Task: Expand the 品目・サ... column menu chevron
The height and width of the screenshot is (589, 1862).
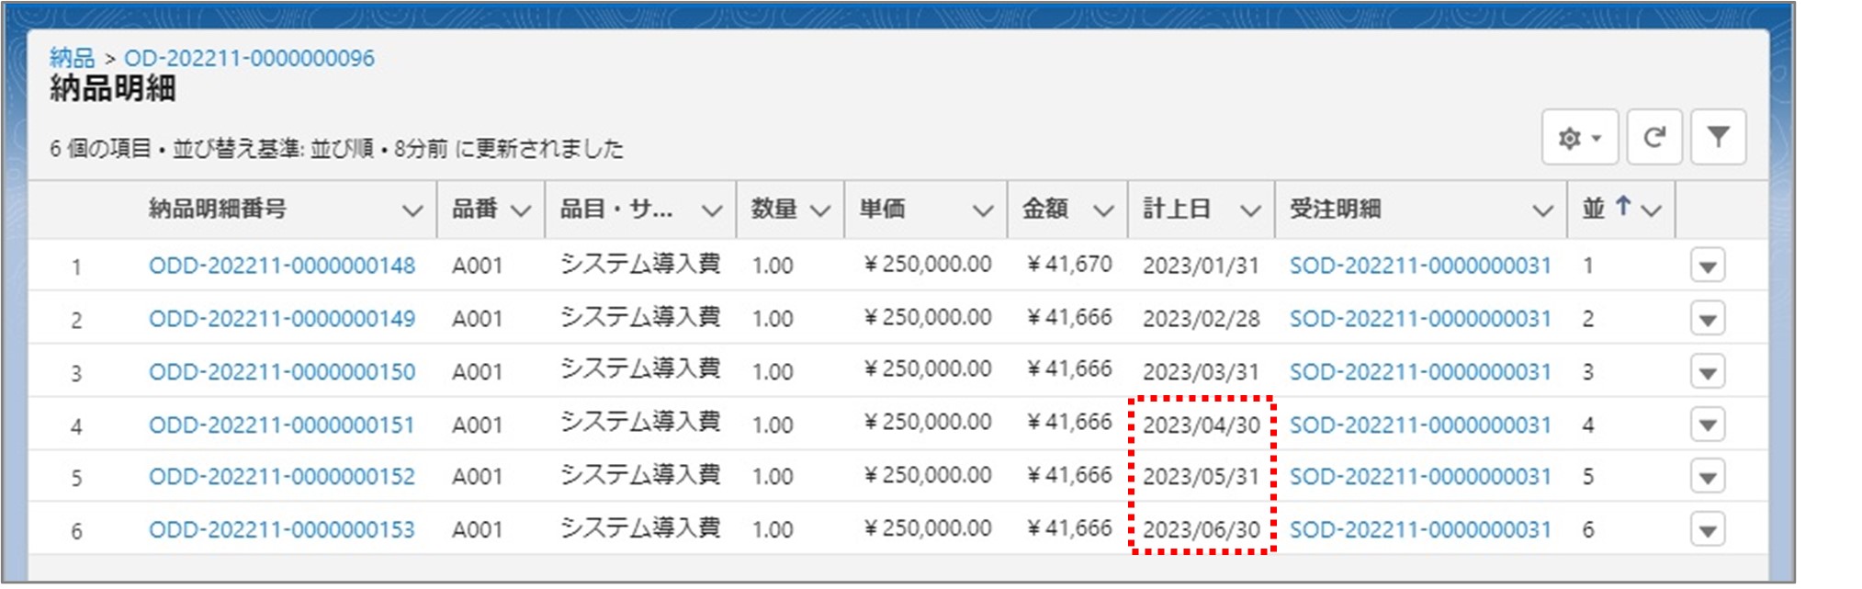Action: 712,210
